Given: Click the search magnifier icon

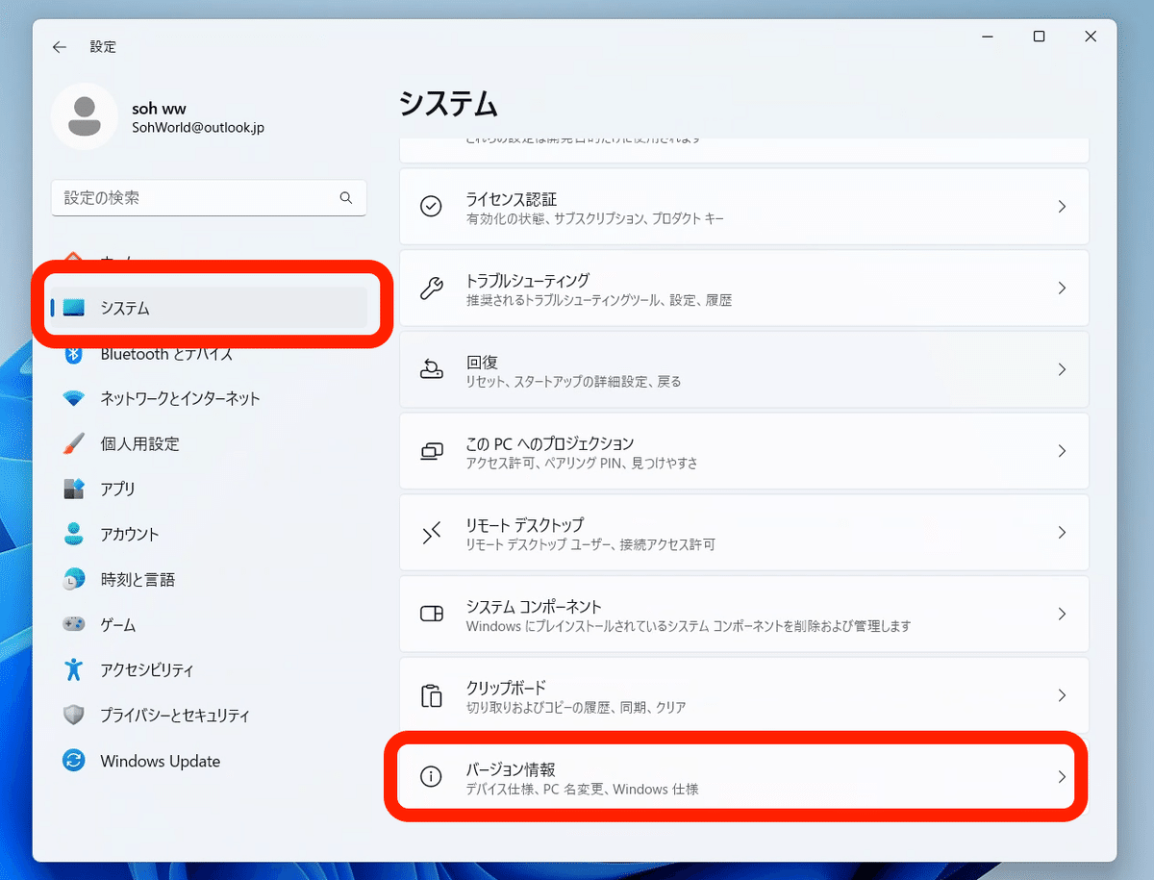Looking at the screenshot, I should point(346,197).
